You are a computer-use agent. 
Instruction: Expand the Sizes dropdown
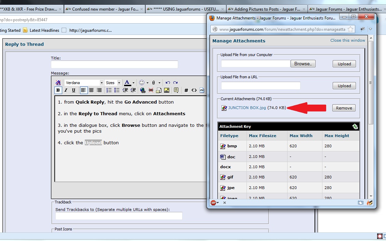click(113, 83)
